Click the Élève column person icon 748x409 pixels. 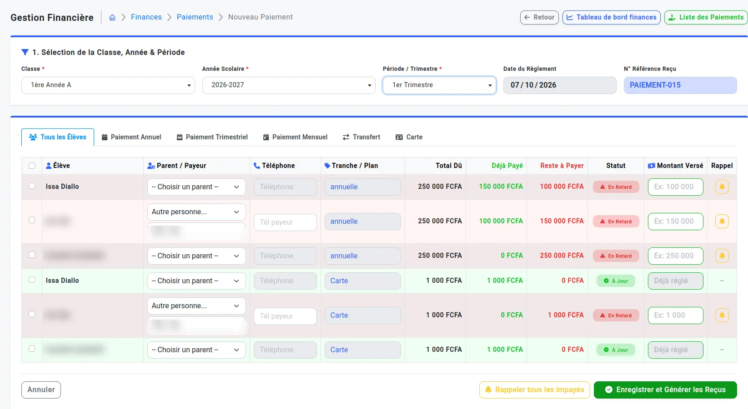[x=49, y=166]
